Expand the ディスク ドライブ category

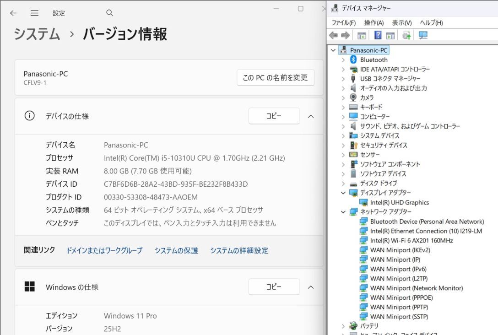[x=343, y=183]
